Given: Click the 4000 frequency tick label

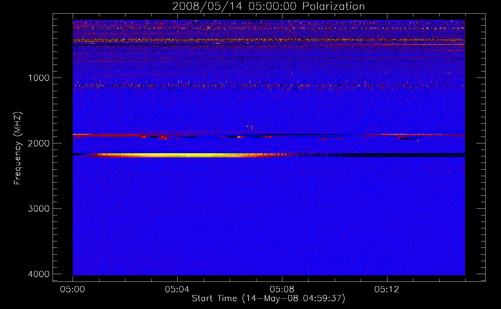Looking at the screenshot, I should click(x=39, y=274).
